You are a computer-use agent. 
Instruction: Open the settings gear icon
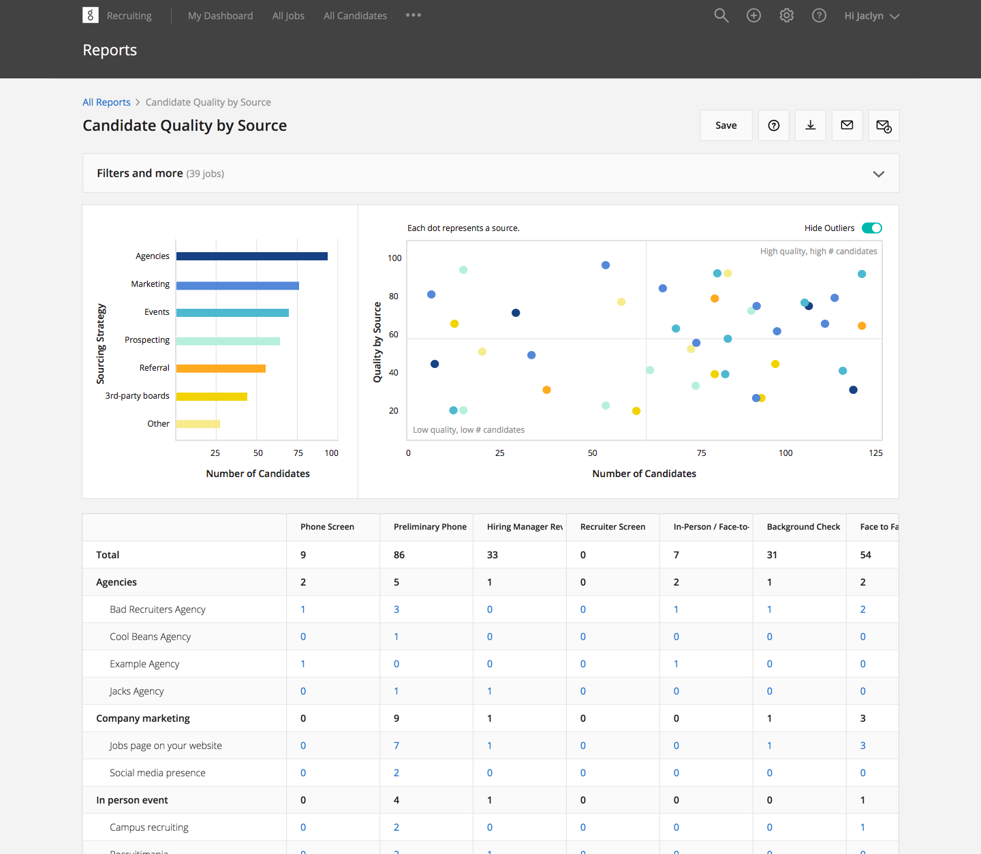[x=786, y=16]
